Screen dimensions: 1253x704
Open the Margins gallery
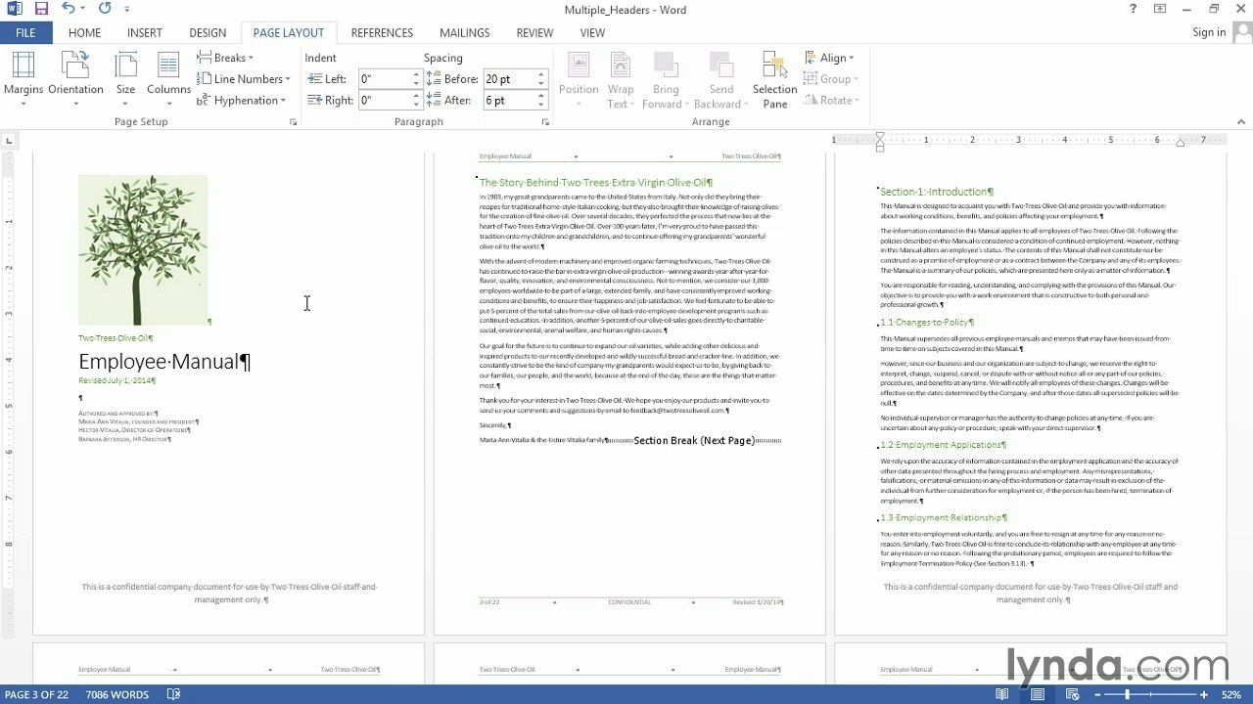(x=23, y=79)
